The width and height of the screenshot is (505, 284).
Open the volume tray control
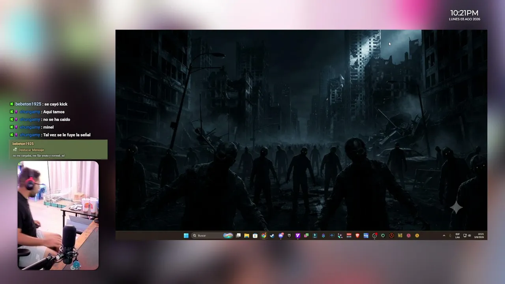click(469, 235)
